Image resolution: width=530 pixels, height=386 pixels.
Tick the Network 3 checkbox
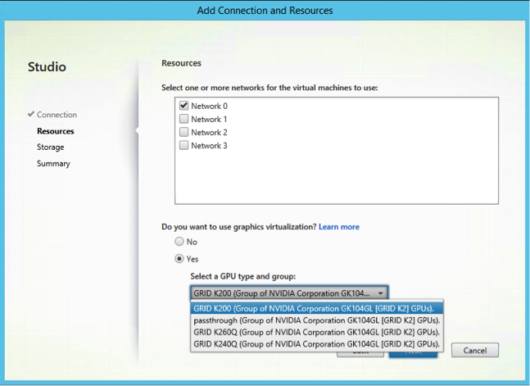tap(184, 145)
